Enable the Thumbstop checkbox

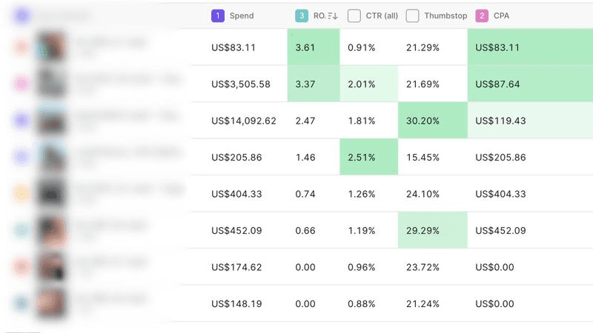click(412, 16)
